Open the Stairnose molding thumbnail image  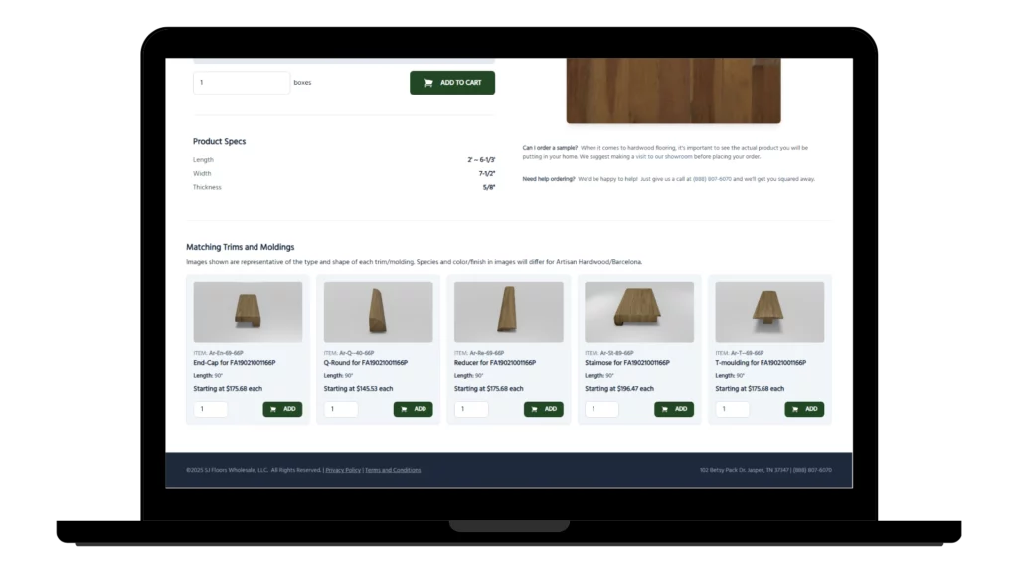coord(639,311)
